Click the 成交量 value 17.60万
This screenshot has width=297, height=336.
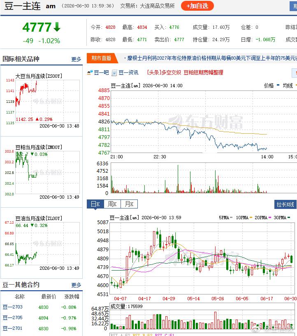point(221,27)
